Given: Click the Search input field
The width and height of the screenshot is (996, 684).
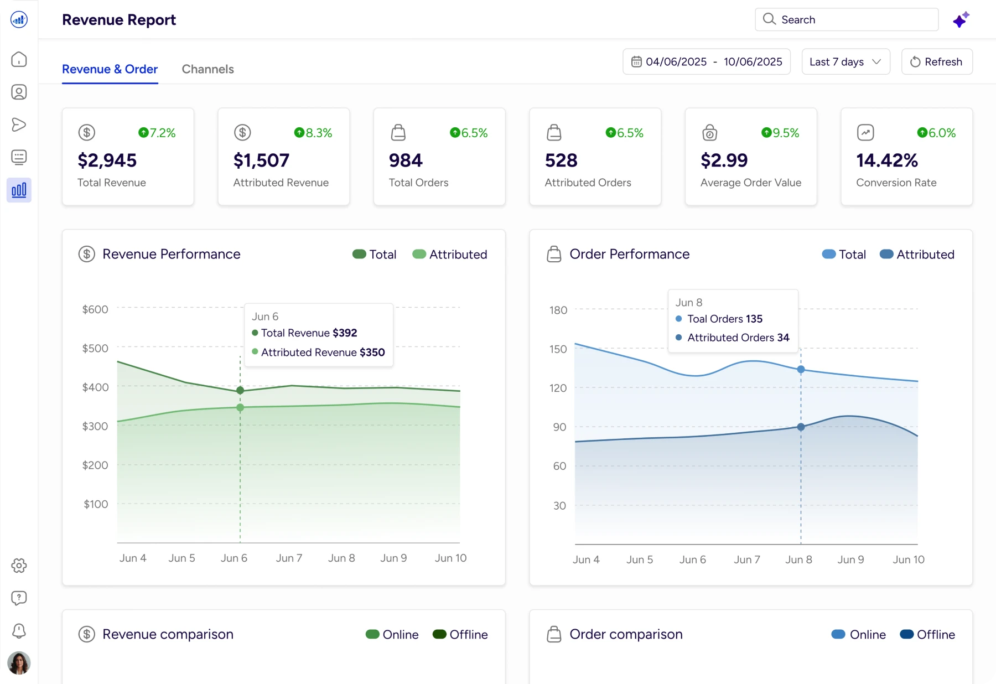Looking at the screenshot, I should pyautogui.click(x=846, y=20).
